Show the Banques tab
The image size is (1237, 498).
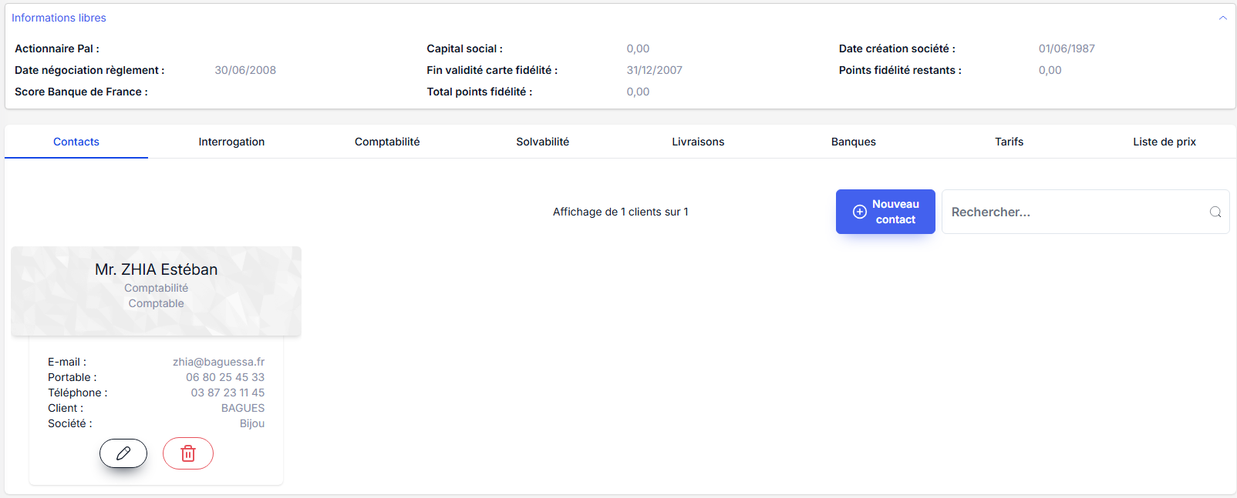(853, 142)
